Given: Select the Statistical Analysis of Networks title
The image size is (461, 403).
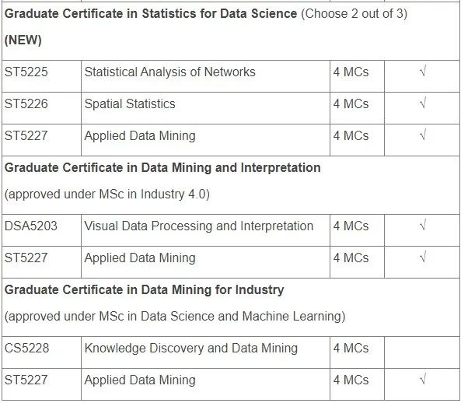Looking at the screenshot, I should 169,72.
